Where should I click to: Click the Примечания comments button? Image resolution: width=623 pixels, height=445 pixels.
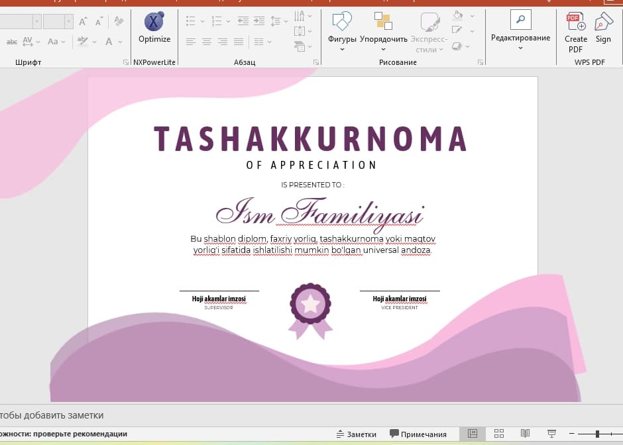tap(418, 434)
